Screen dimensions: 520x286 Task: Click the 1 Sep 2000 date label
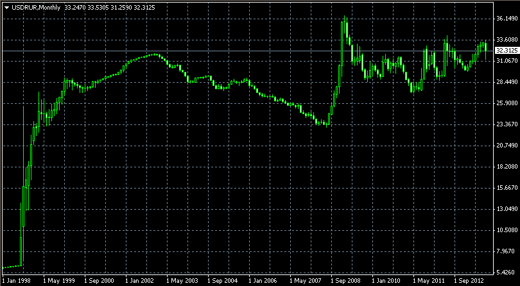(99, 281)
